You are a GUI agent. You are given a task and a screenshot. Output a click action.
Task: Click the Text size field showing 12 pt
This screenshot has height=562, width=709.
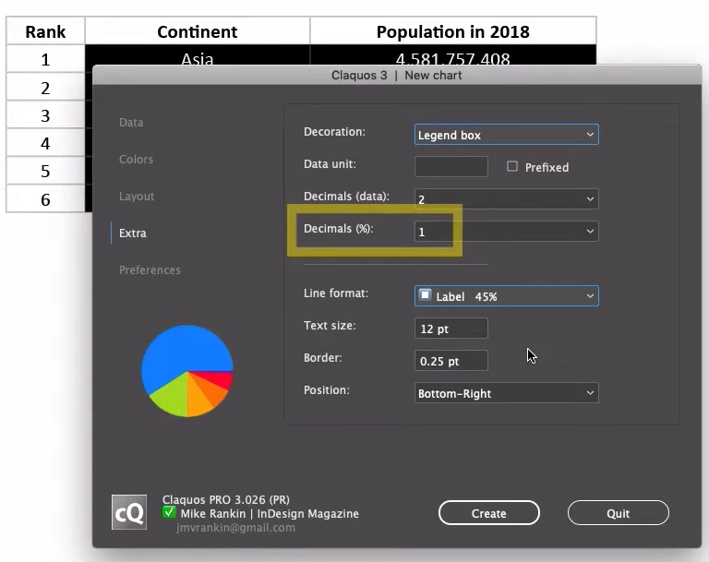click(451, 329)
